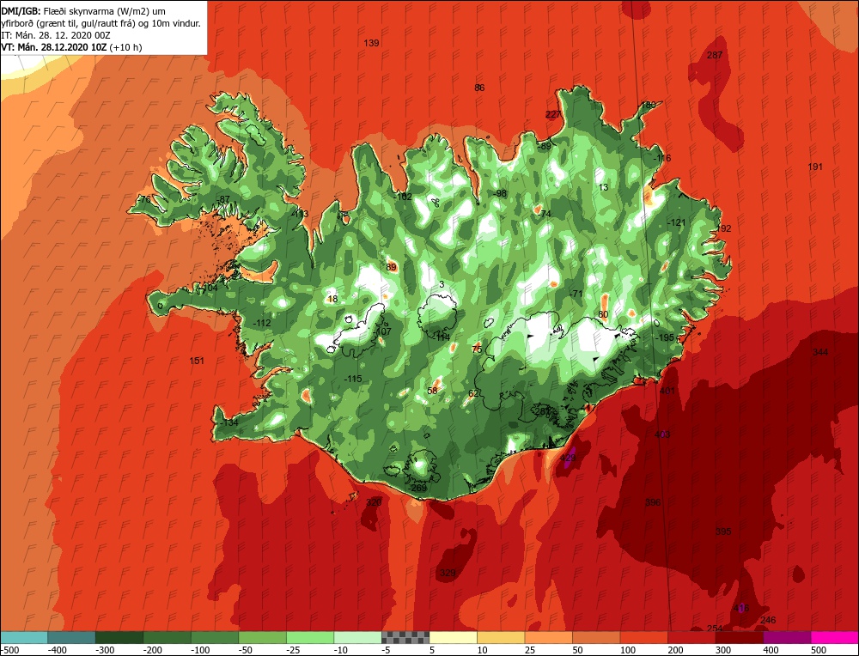Click the legend swatch between -100 and -50

[x=215, y=637]
